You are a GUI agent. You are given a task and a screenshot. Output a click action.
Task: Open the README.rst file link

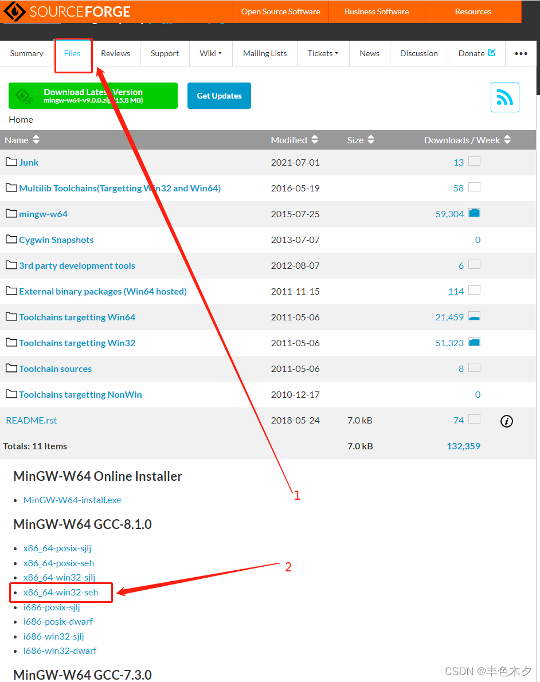click(32, 420)
